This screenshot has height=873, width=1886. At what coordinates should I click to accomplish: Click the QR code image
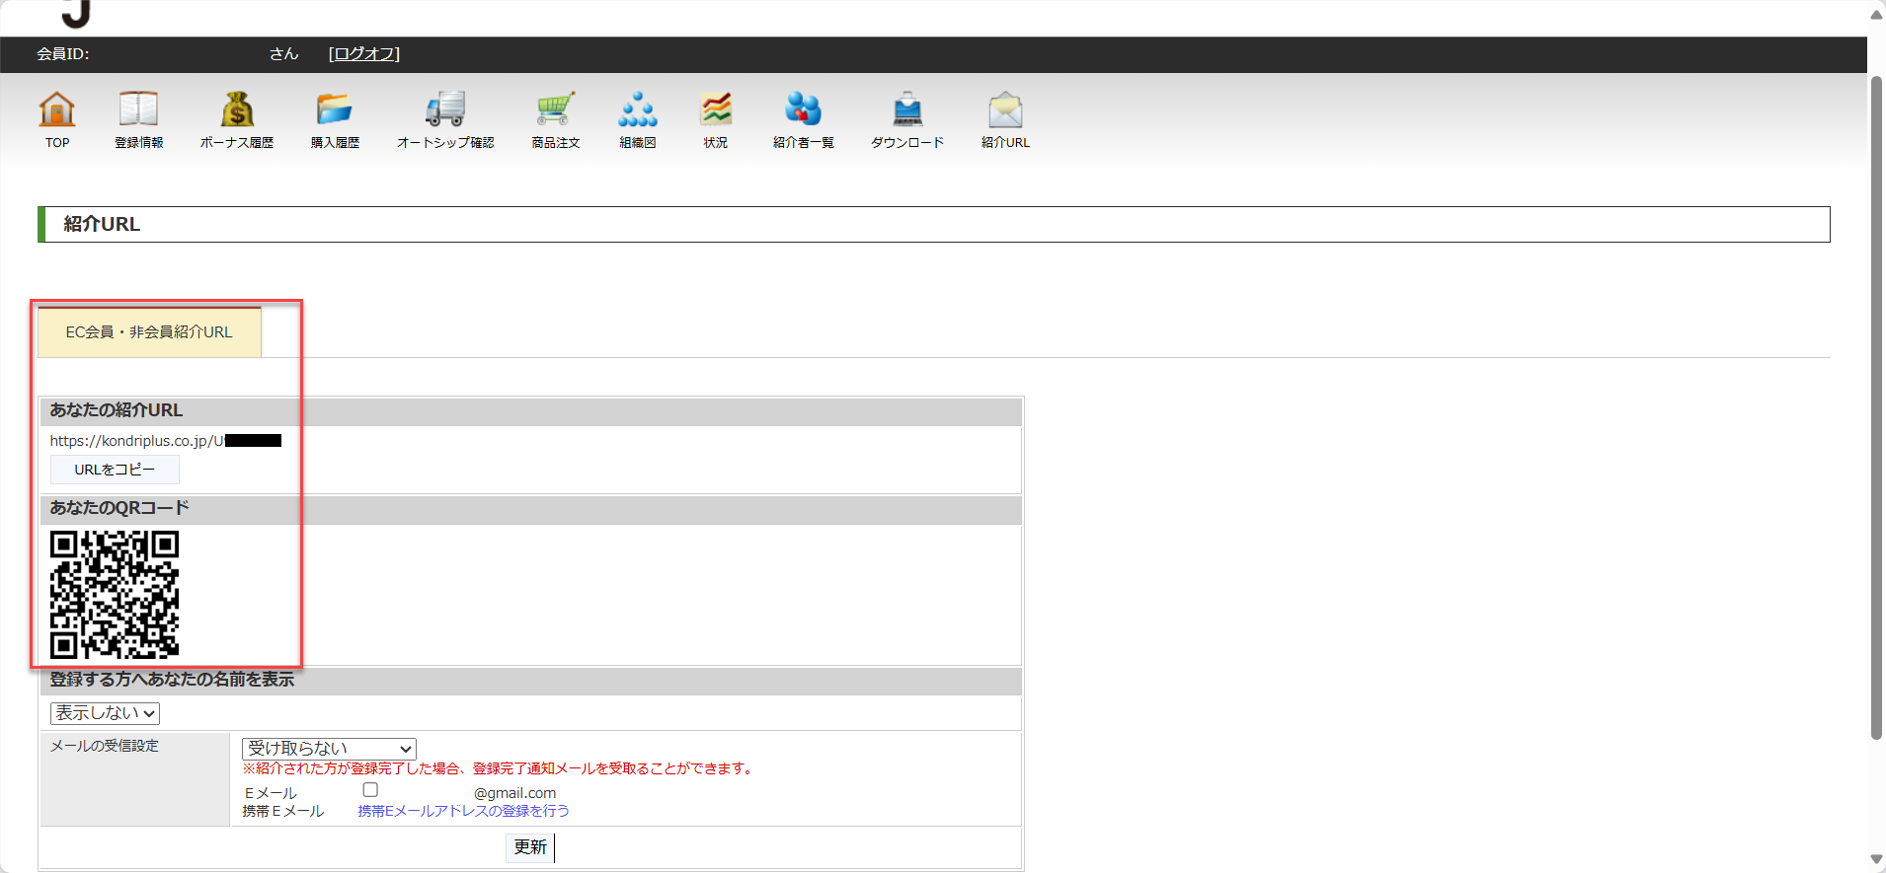click(x=115, y=595)
